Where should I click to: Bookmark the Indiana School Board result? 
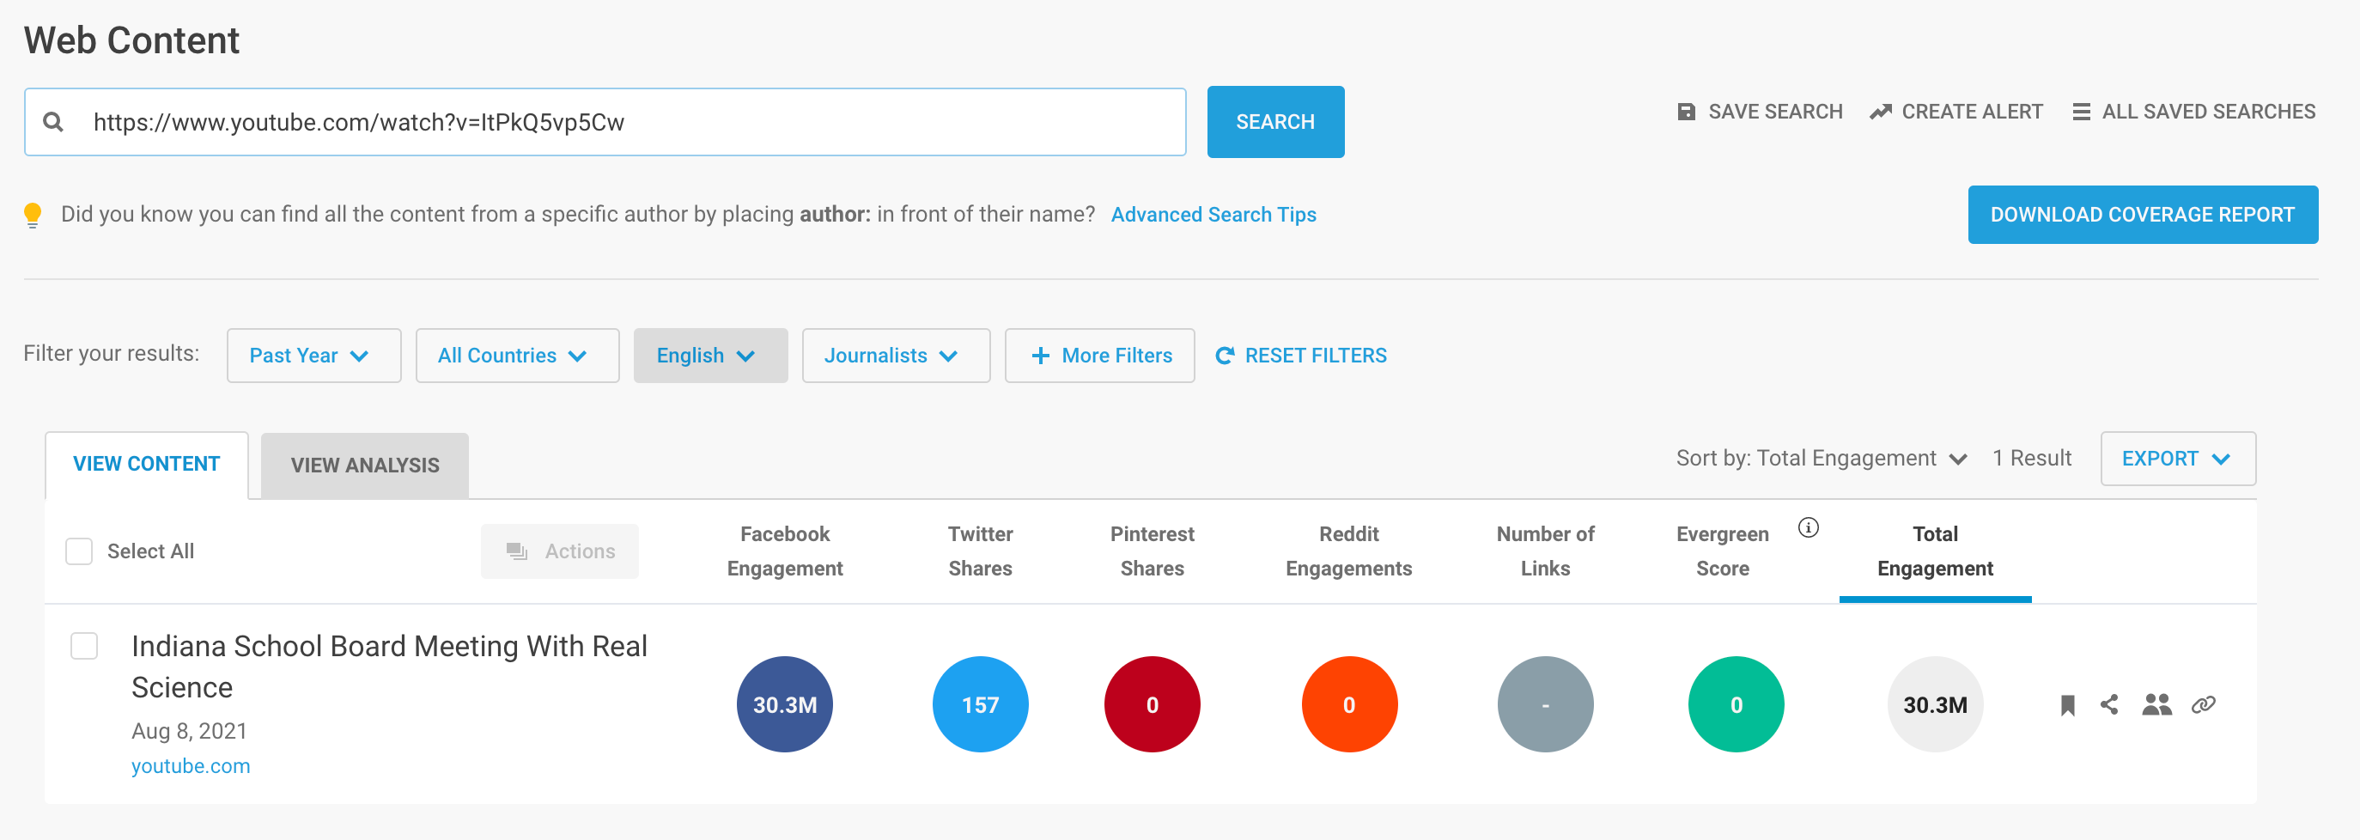pos(2066,704)
